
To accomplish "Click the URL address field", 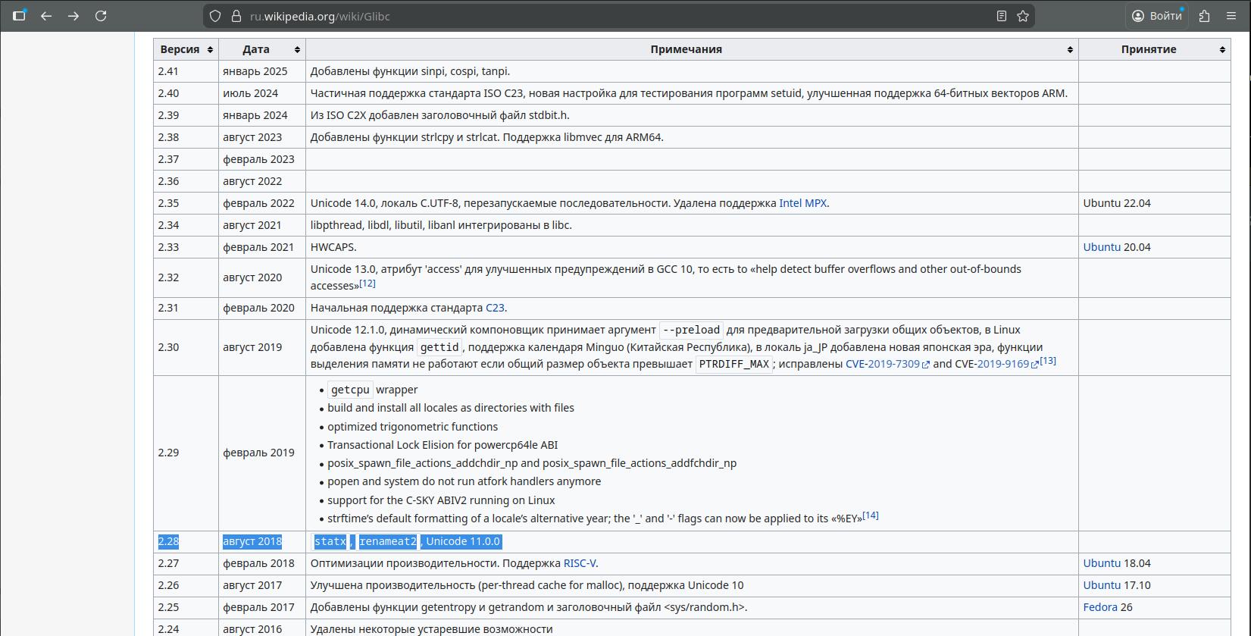I will (x=606, y=16).
